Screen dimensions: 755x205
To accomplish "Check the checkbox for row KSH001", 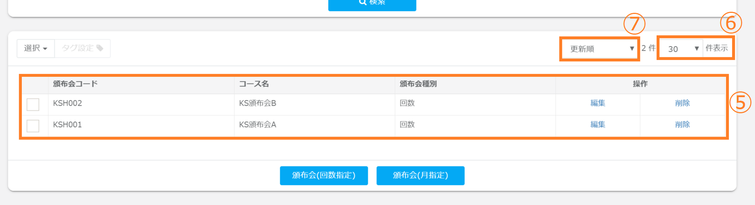I will [x=33, y=126].
